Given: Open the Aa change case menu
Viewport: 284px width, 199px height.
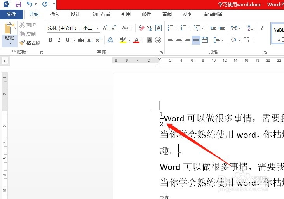Looking at the screenshot, I should coord(127,28).
